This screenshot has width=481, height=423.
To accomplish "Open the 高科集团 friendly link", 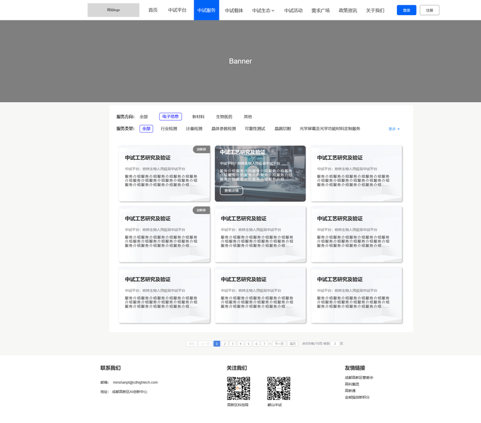I will pos(352,384).
